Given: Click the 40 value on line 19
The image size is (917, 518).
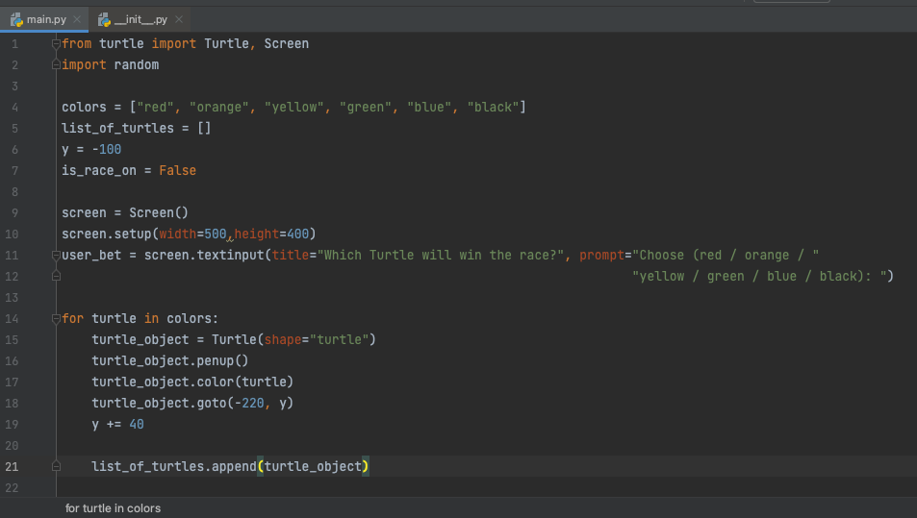Looking at the screenshot, I should click(137, 424).
